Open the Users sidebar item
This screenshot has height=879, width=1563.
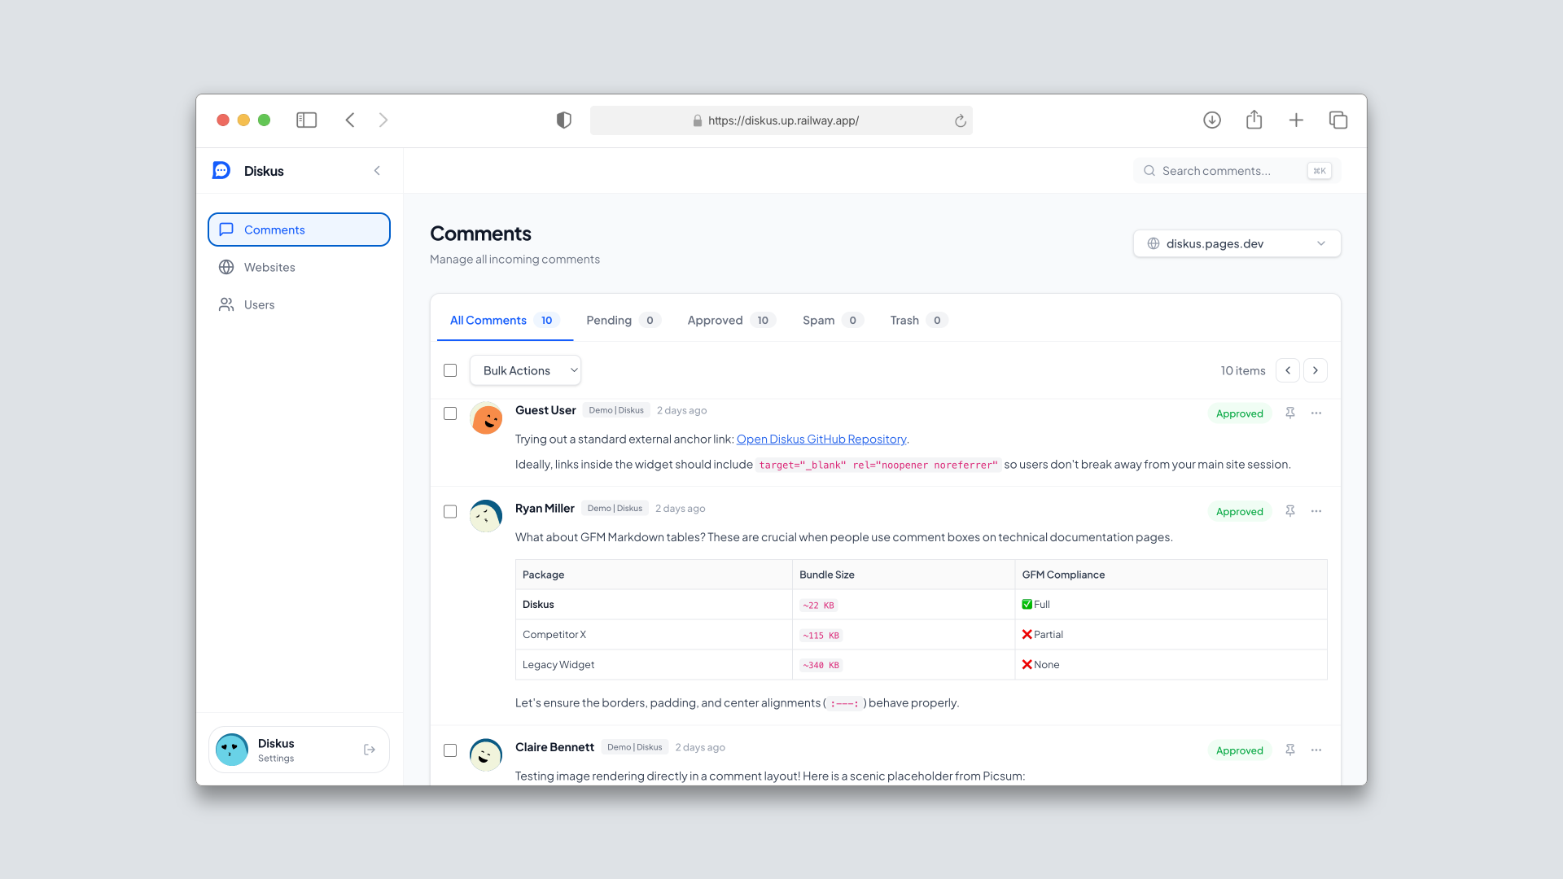coord(299,304)
